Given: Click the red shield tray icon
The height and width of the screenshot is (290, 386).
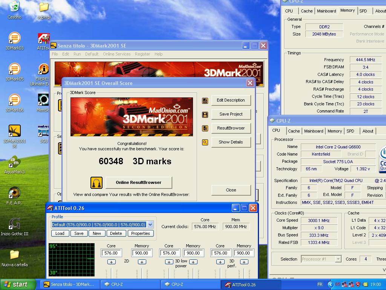Looking at the screenshot, I should [358, 284].
